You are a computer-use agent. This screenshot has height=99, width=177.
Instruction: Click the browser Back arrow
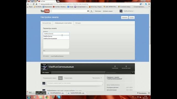point(28,4)
